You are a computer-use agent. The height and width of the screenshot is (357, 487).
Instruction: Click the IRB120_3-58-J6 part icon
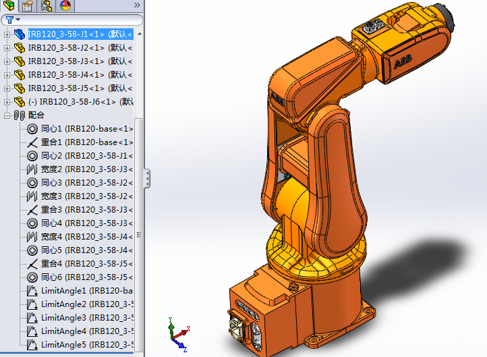pos(20,102)
